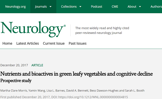The image size is (162, 99).
Task: Expand the About dropdown arrow
Action: 140,7
